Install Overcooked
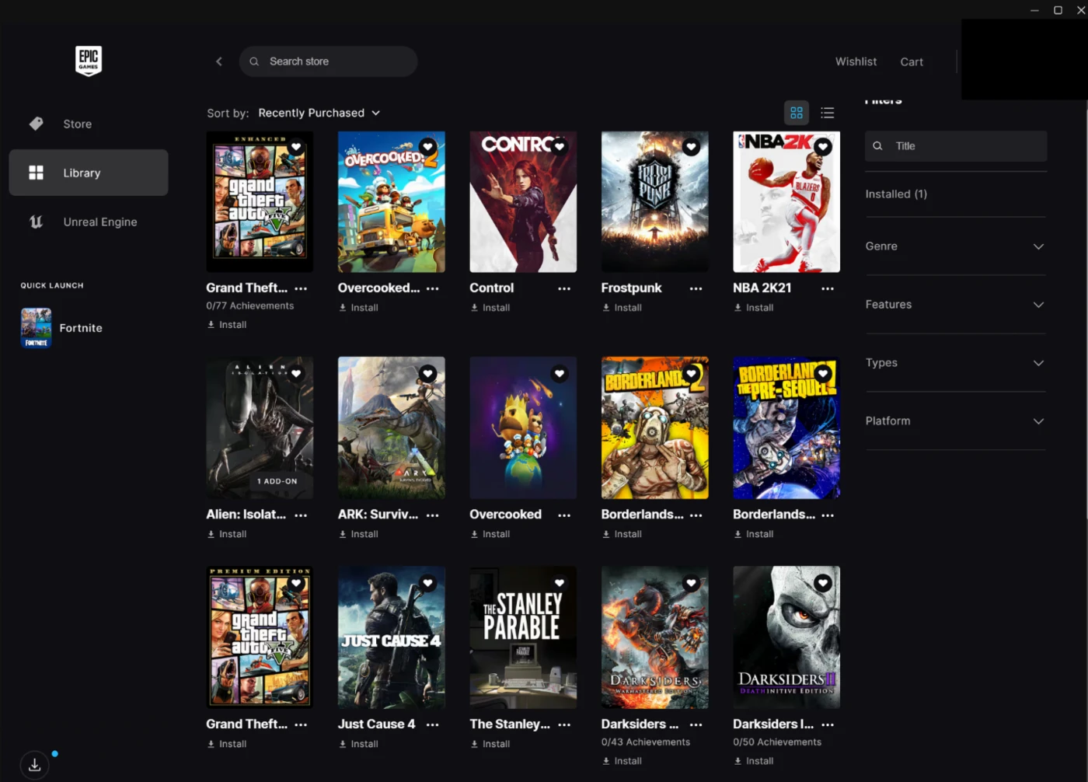1088x782 pixels. pos(490,534)
